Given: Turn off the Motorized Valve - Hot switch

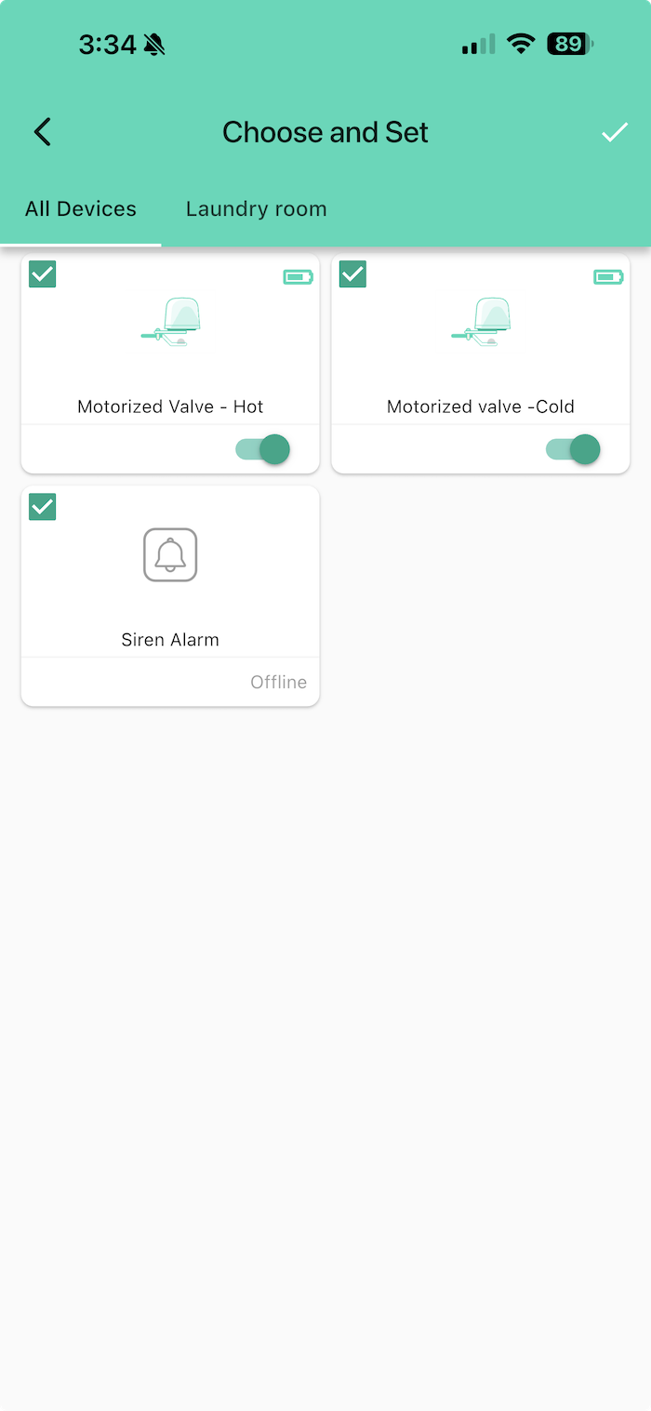Looking at the screenshot, I should (x=263, y=449).
